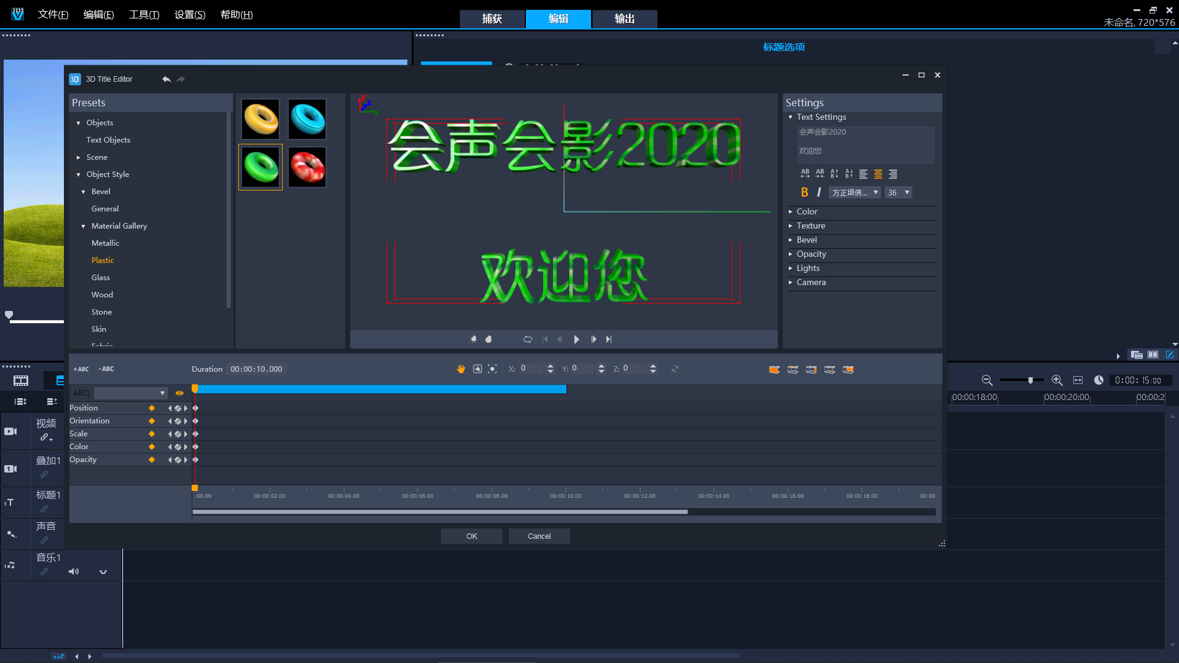The height and width of the screenshot is (663, 1179).
Task: Toggle Scale keyframe diamond
Action: tap(152, 434)
